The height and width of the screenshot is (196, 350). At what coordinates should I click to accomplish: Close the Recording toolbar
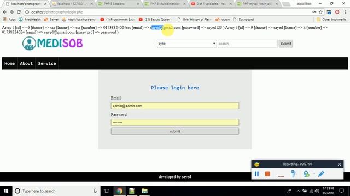coord(339,164)
